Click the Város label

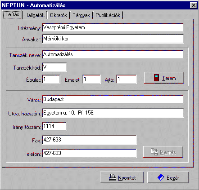click(x=34, y=100)
